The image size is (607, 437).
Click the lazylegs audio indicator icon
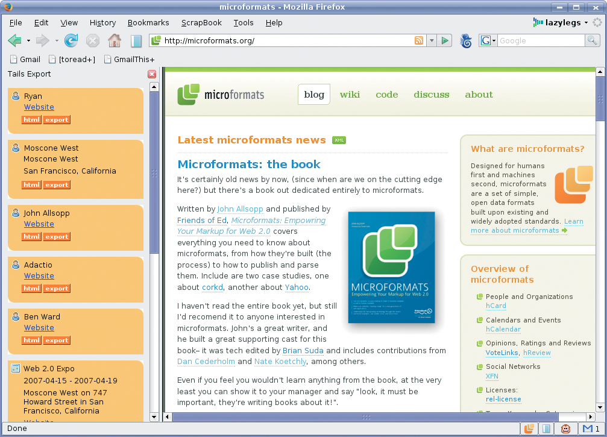click(538, 22)
